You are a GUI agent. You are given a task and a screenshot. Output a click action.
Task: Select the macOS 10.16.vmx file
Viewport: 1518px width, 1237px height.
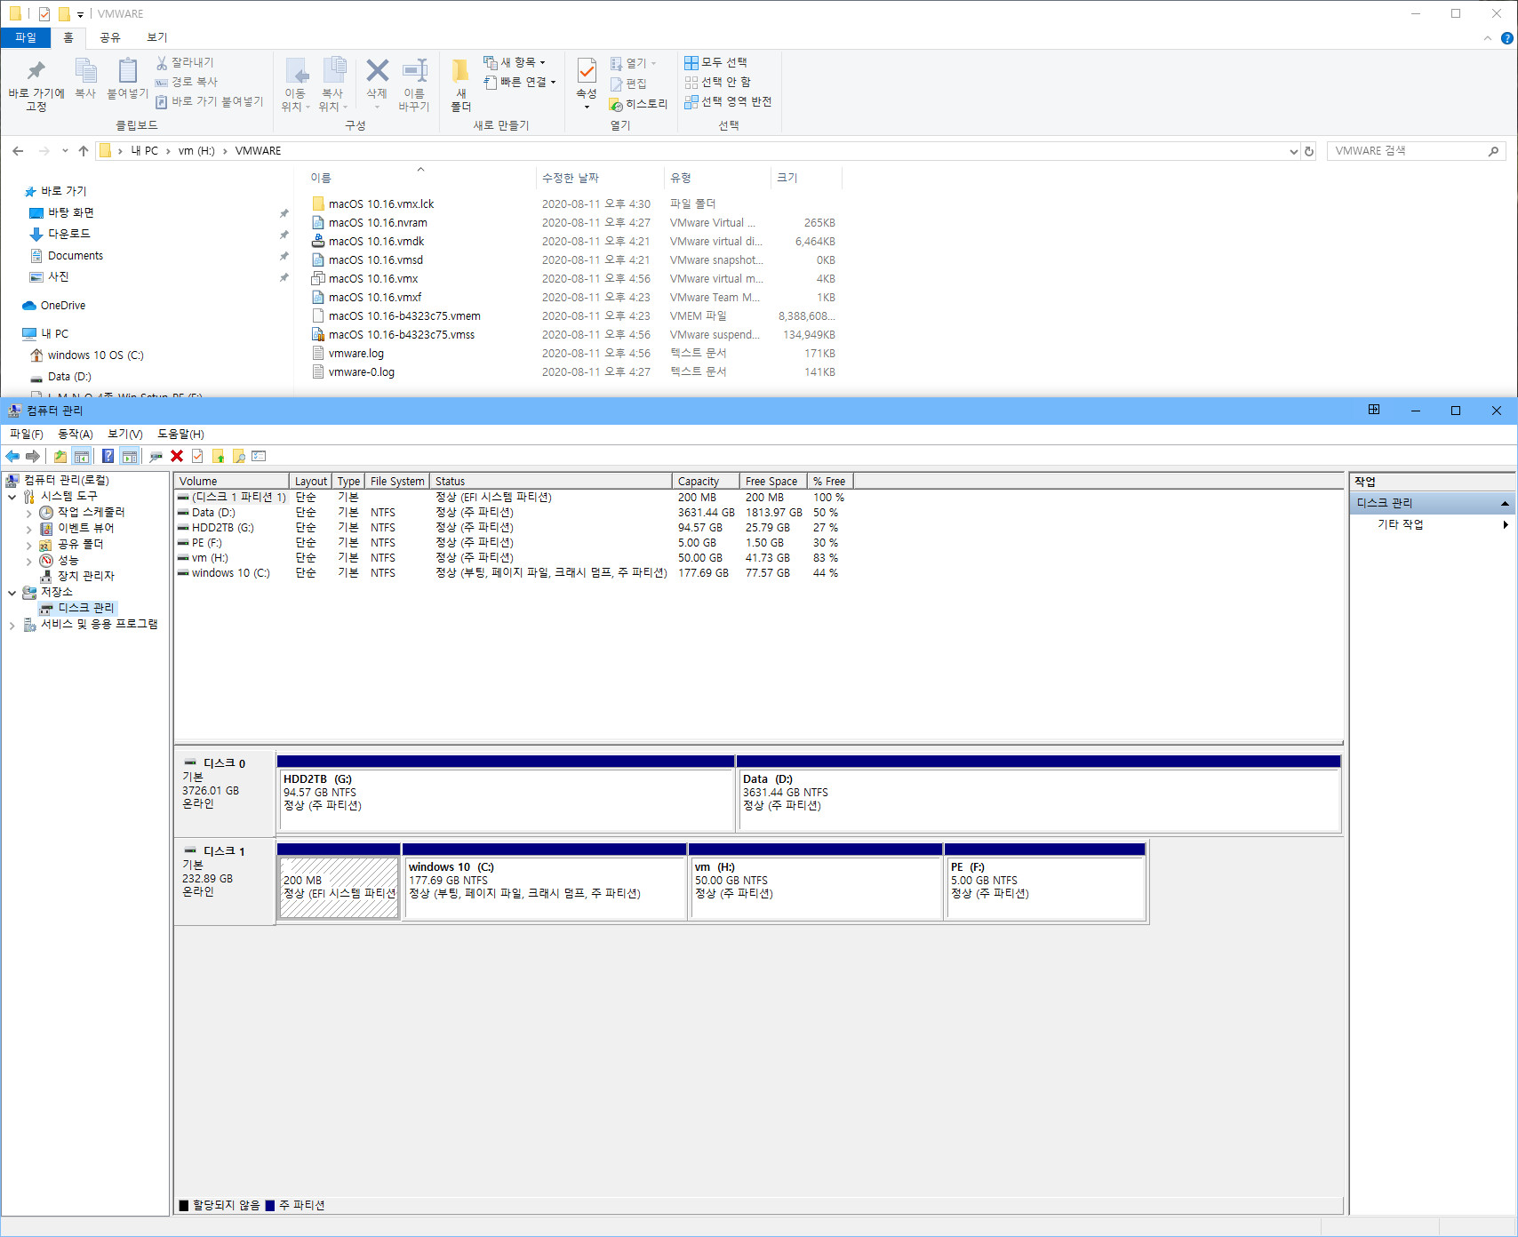pos(372,279)
